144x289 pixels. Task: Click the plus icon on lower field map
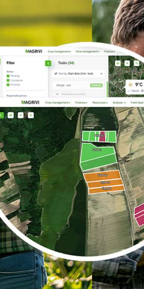pyautogui.click(x=21, y=116)
